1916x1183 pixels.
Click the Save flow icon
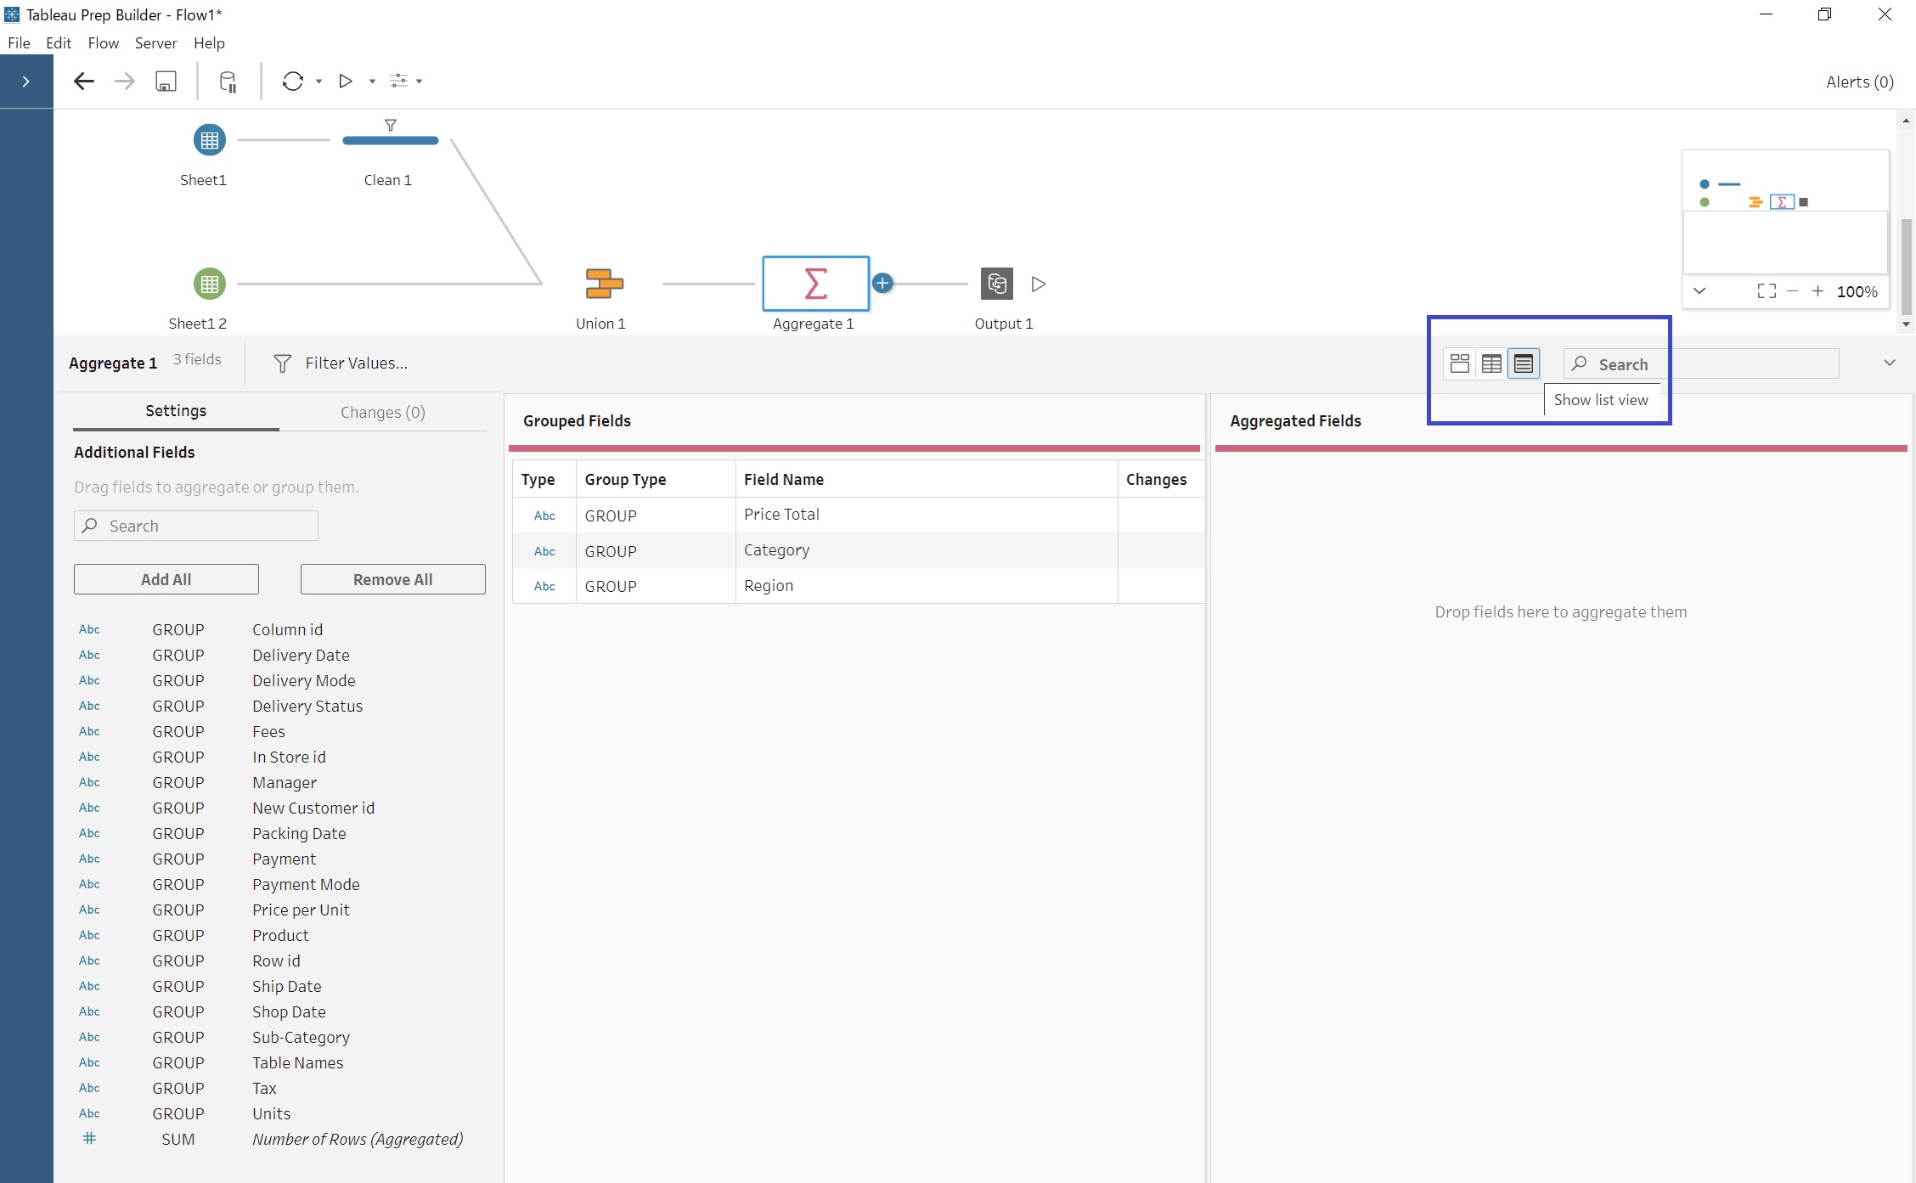(x=166, y=82)
